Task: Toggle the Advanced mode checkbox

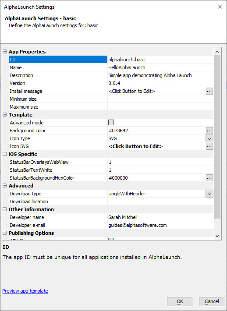Action: click(x=111, y=123)
